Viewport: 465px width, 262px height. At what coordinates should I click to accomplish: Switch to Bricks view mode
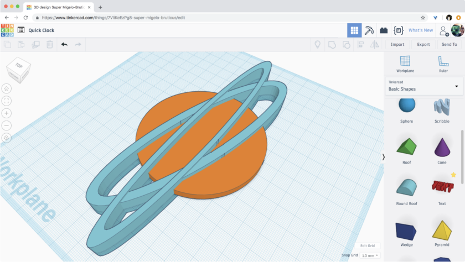384,30
